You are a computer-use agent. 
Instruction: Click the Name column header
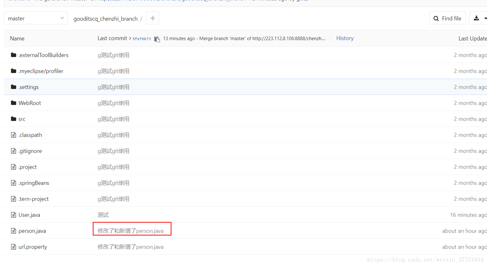coord(17,39)
